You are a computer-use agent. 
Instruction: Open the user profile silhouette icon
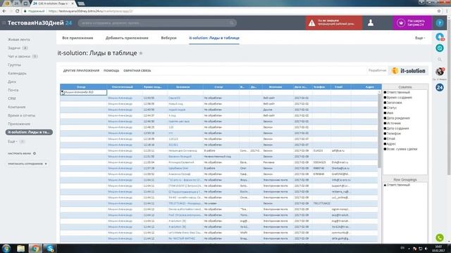(371, 22)
